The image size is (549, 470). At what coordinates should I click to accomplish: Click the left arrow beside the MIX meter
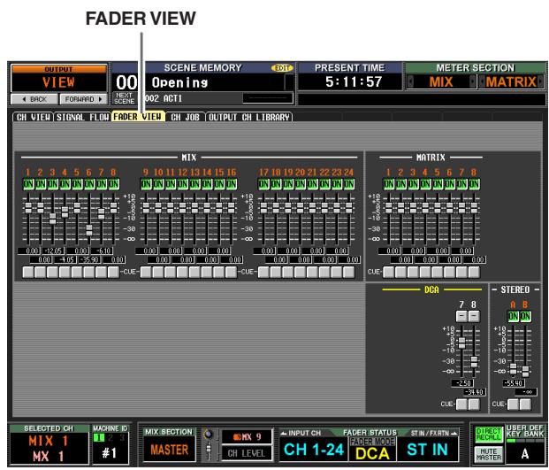click(411, 82)
